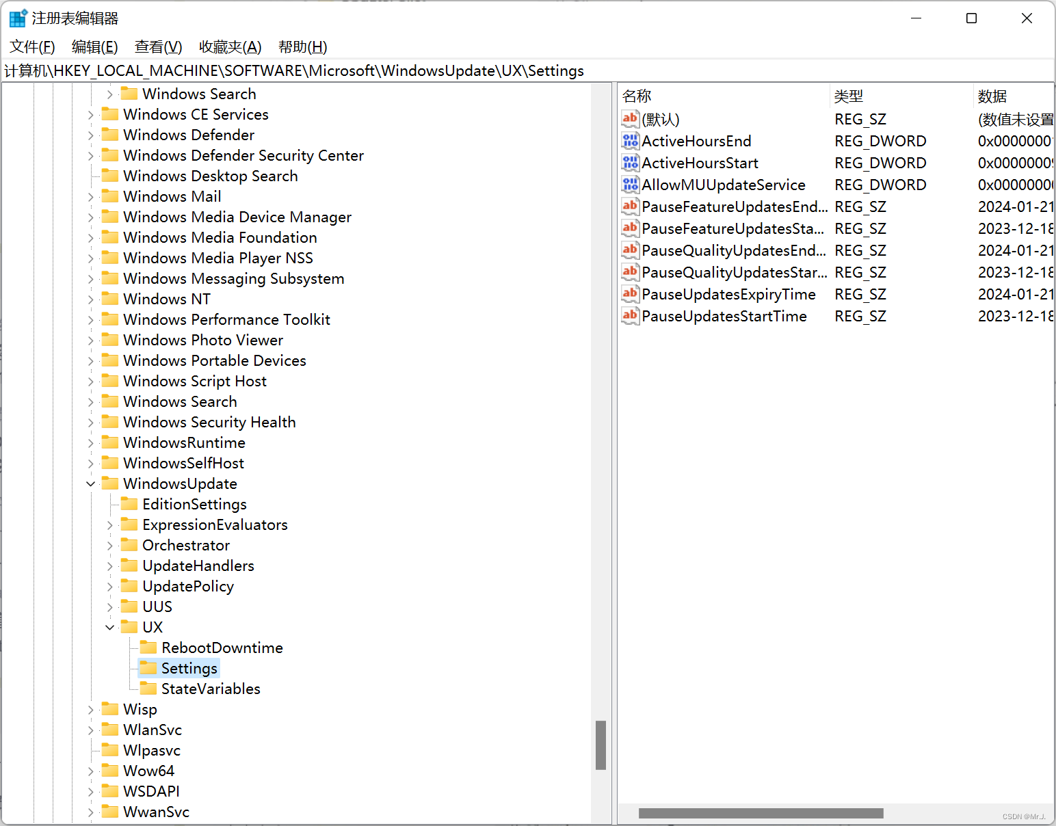Select WindowsSelfHost key in tree
The image size is (1056, 826).
[183, 463]
